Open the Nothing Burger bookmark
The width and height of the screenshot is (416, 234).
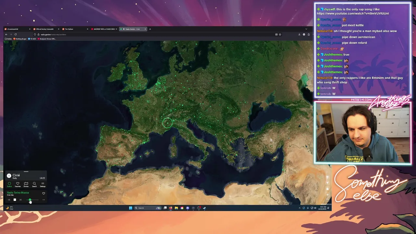tap(20, 39)
